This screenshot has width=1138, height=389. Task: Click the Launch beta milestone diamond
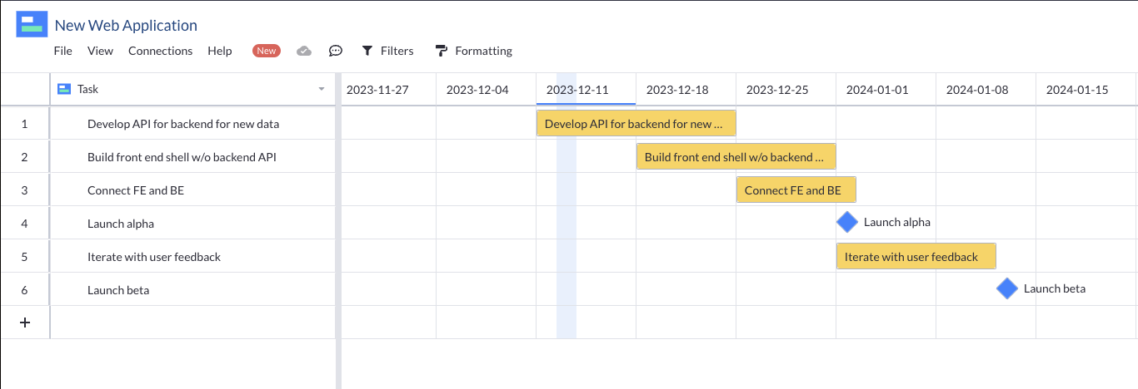tap(1007, 288)
